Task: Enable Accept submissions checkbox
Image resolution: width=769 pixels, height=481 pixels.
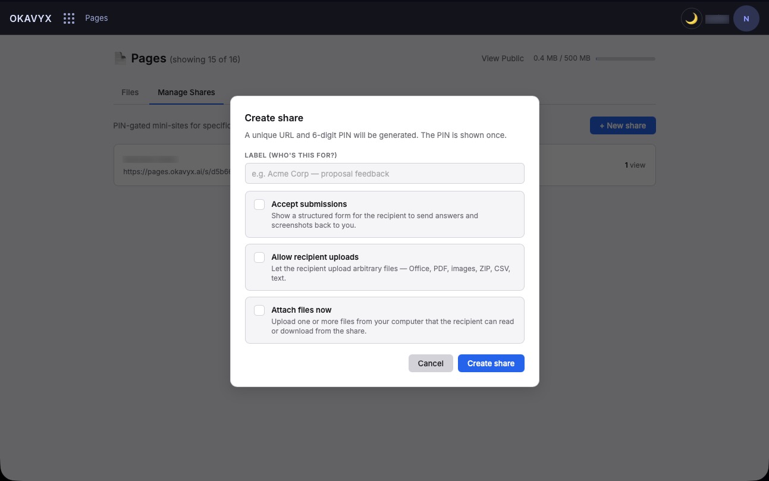Action: point(259,205)
